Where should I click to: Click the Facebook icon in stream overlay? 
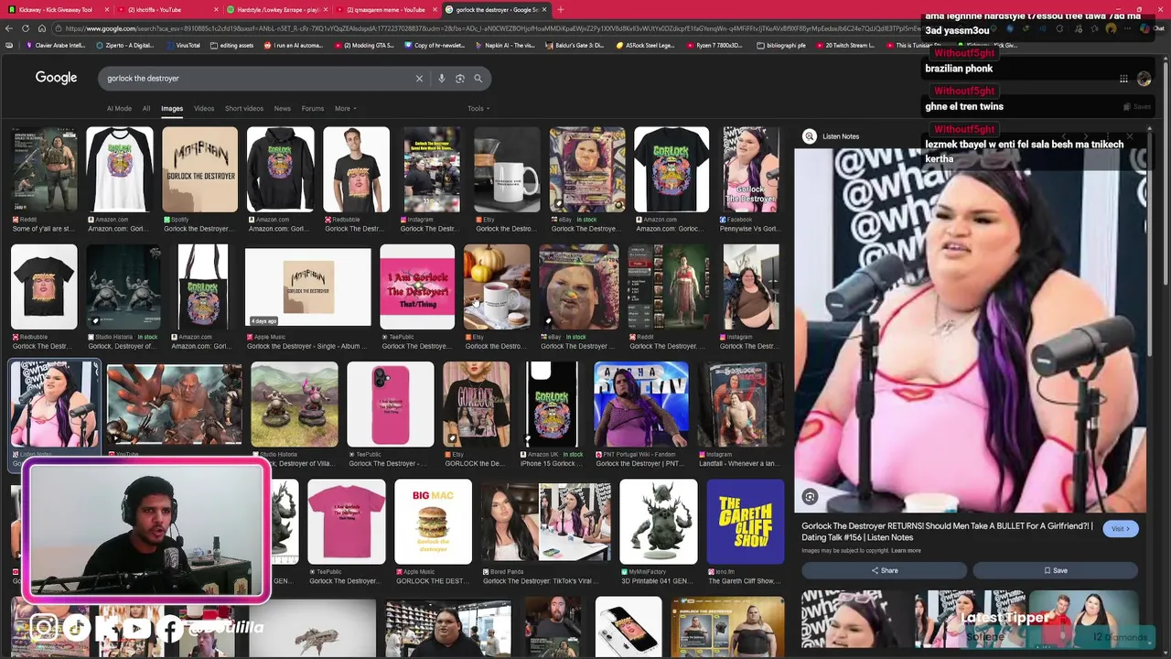click(168, 628)
